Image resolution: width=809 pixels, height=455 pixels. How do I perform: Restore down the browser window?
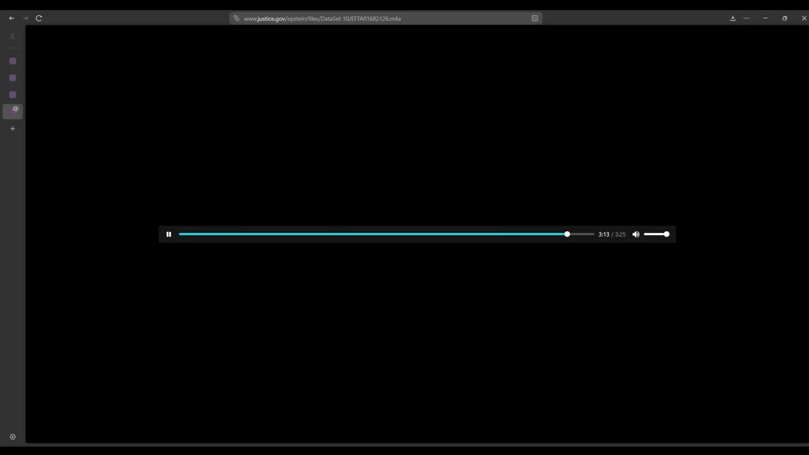[785, 18]
